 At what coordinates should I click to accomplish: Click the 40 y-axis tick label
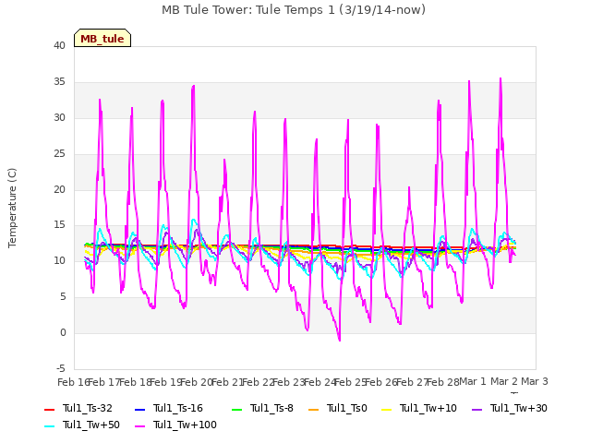[59, 45]
